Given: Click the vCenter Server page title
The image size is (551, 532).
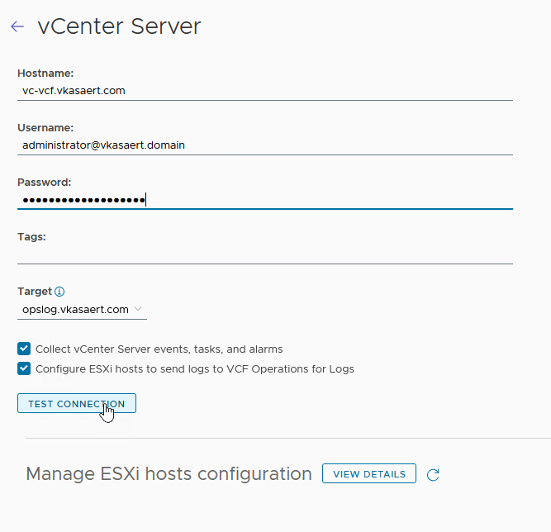Looking at the screenshot, I should (x=119, y=26).
